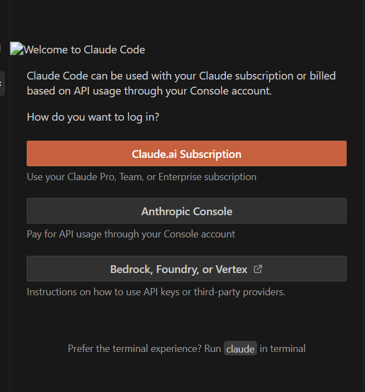Click the Claude Pro, Team, or Enterprise description
The width and height of the screenshot is (365, 392).
click(141, 177)
